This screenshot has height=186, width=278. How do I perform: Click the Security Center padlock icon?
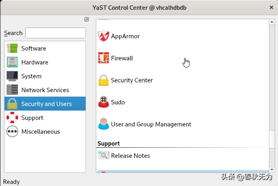point(103,80)
